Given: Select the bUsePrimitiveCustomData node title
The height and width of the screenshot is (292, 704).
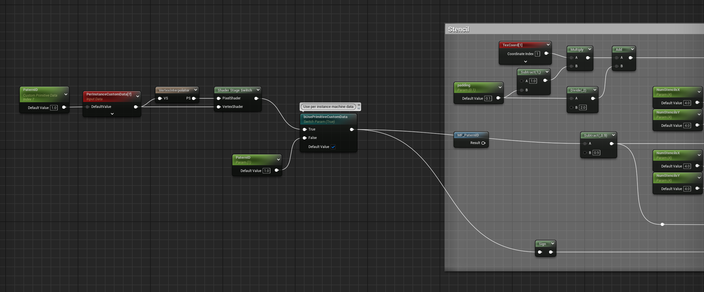Looking at the screenshot, I should (325, 117).
